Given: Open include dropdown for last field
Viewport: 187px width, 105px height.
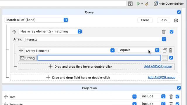Looking at the screenshot, I should click(x=153, y=96).
